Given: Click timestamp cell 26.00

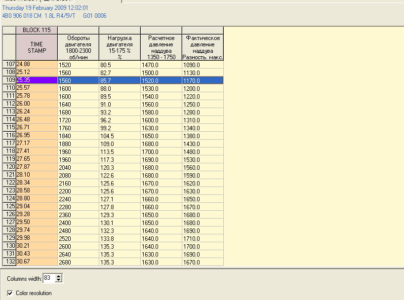Looking at the screenshot, I should pyautogui.click(x=37, y=104).
